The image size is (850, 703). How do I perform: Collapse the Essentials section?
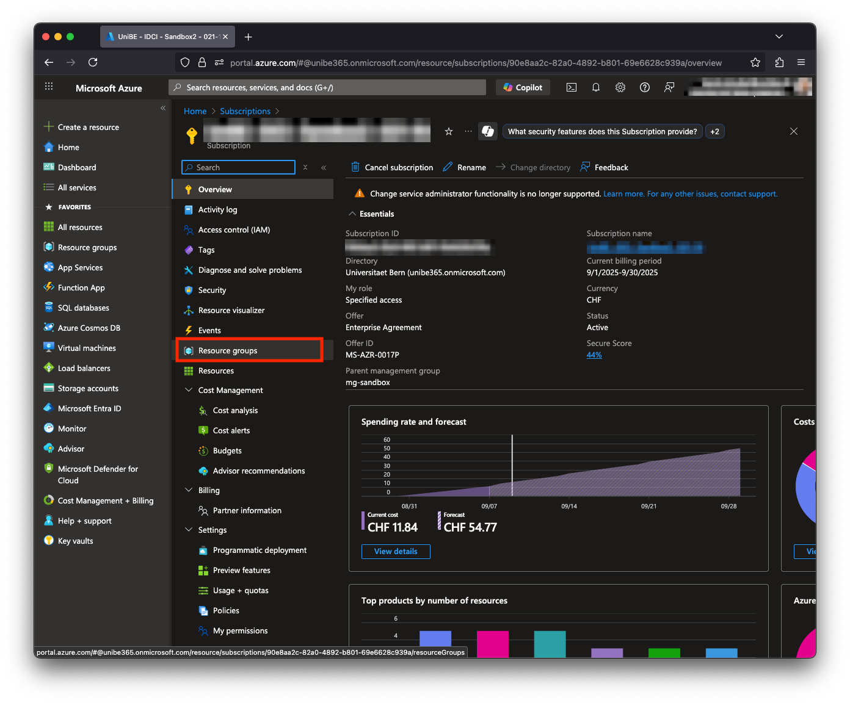point(352,214)
